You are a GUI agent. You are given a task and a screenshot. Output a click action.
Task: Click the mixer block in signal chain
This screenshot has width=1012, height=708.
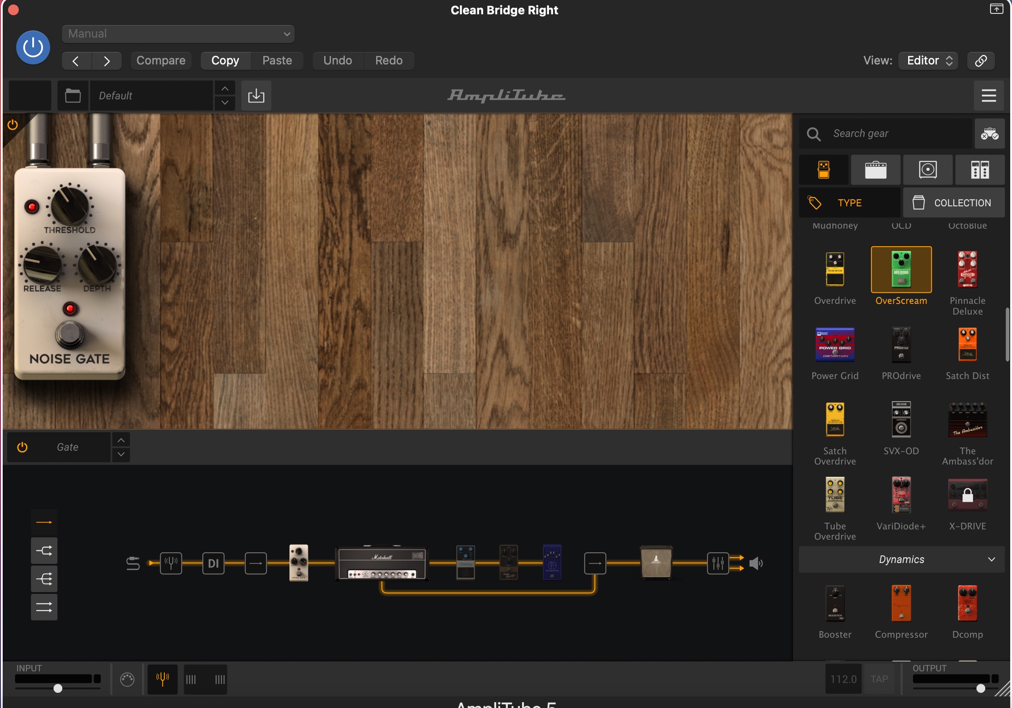coord(718,563)
